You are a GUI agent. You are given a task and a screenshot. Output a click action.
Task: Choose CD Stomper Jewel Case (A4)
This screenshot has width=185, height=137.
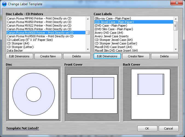coord(134,40)
